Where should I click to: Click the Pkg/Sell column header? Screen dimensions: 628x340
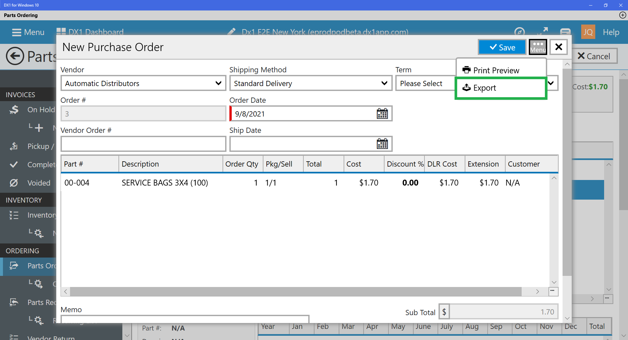tap(283, 164)
